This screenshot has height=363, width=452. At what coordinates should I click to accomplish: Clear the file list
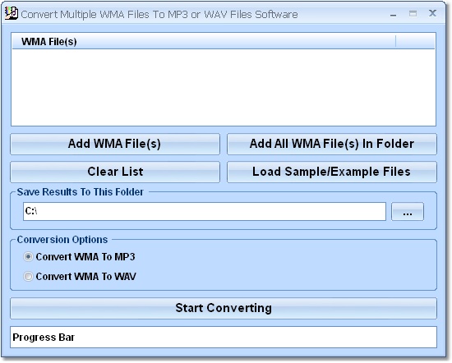[115, 172]
